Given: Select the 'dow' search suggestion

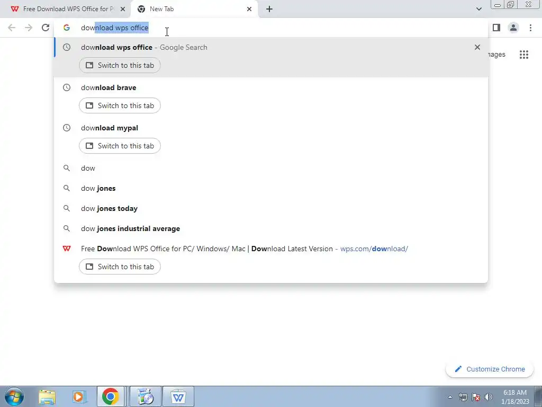Looking at the screenshot, I should 271,168.
